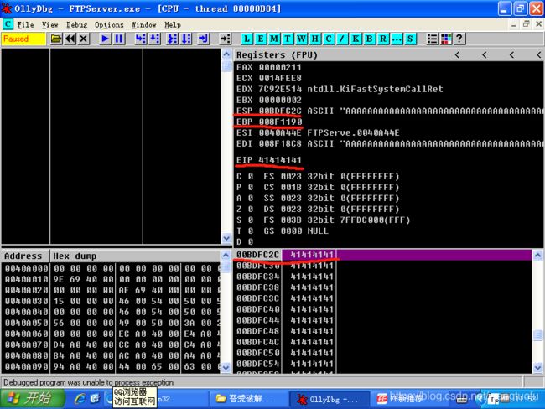
Task: Launch Internet Explorer quick launch icon
Action: pyautogui.click(x=80, y=399)
